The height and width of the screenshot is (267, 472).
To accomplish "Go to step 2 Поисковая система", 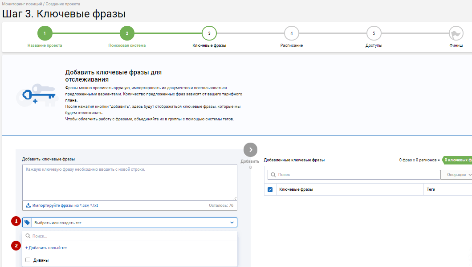I will 127,33.
